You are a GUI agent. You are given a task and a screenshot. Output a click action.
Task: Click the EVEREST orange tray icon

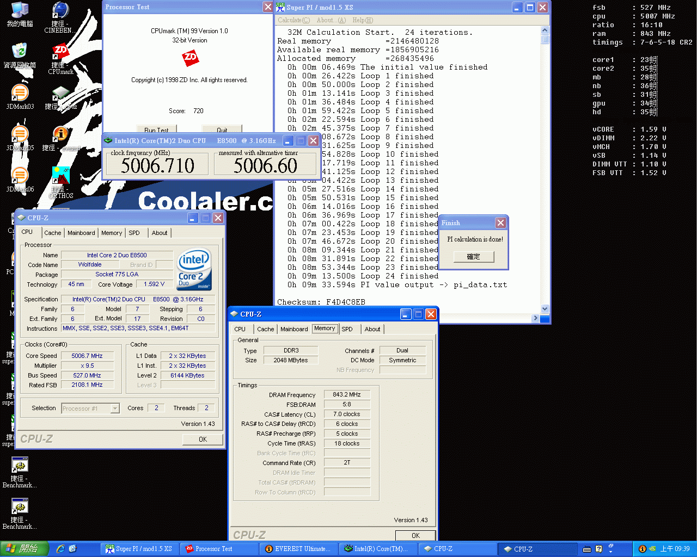(x=643, y=549)
